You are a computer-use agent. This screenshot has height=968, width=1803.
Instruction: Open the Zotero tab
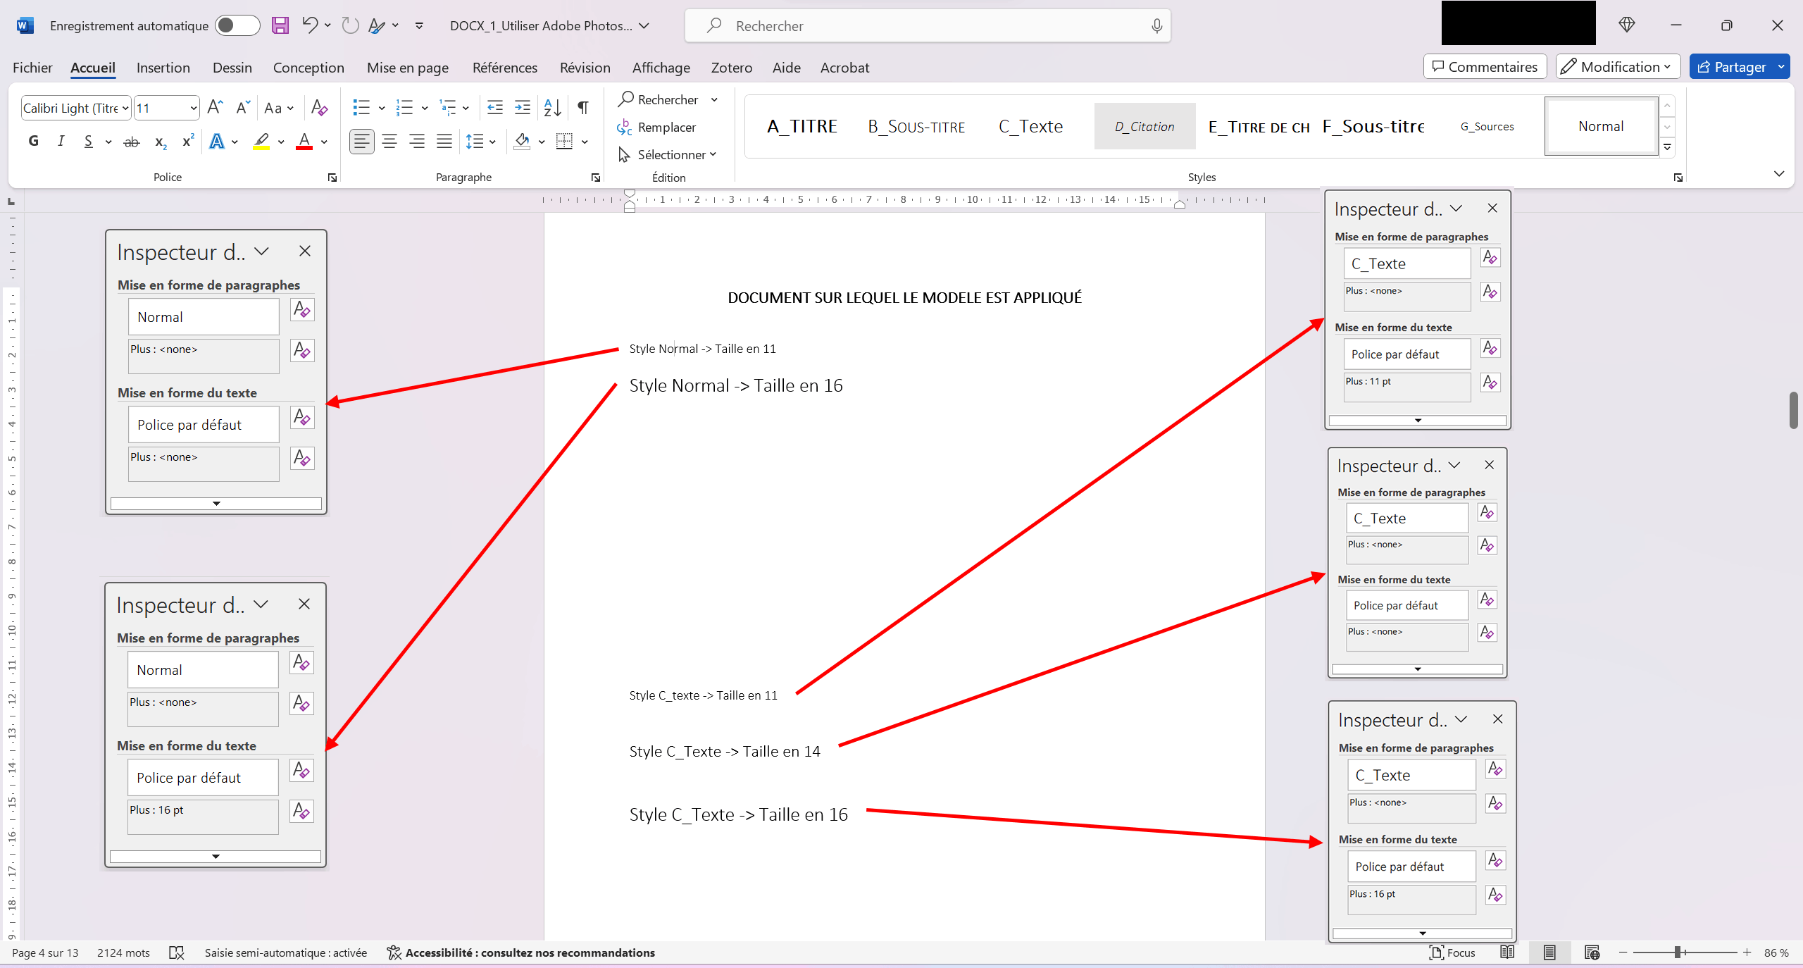point(732,68)
